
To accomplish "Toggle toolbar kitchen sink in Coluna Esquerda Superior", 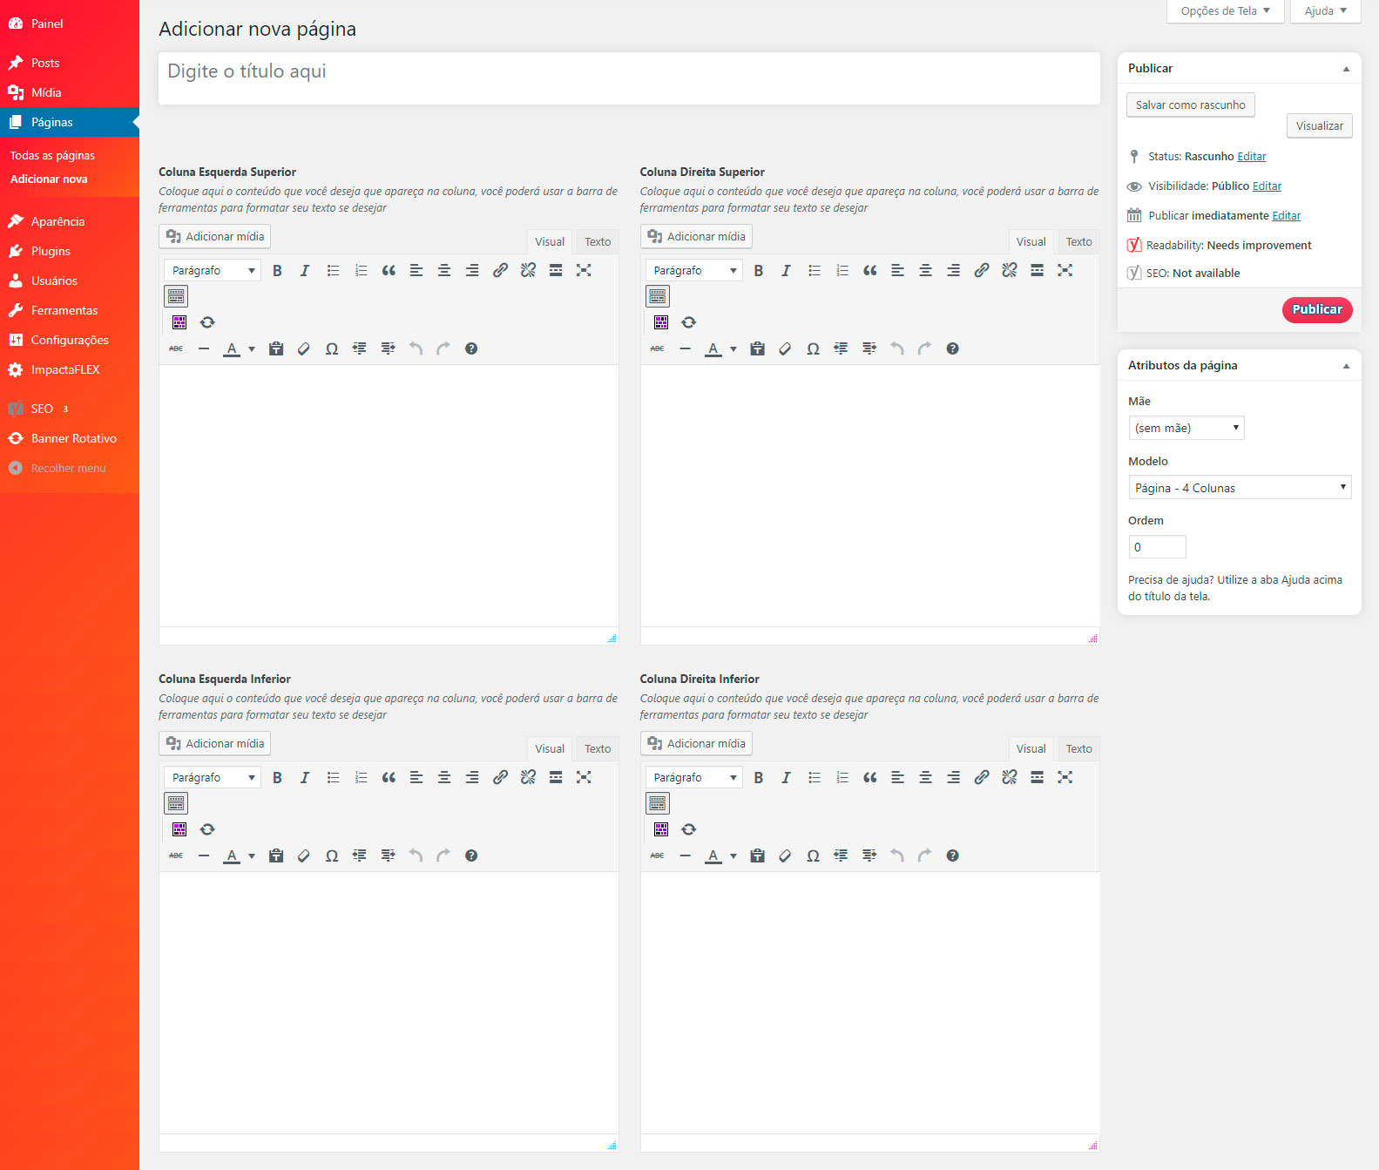I will (176, 296).
